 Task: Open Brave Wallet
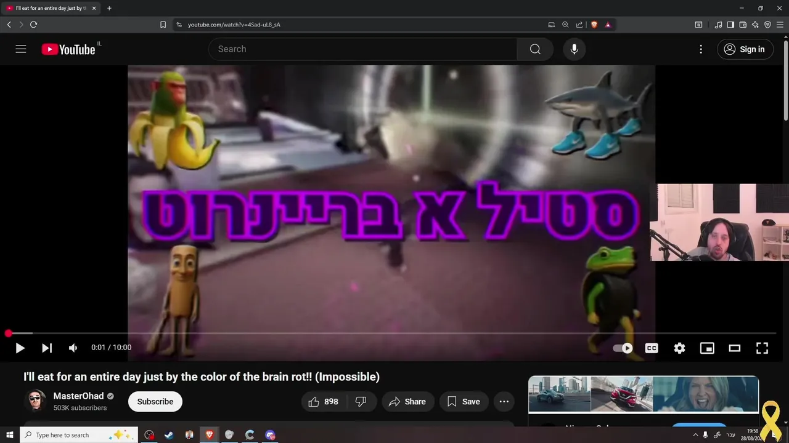click(x=743, y=25)
